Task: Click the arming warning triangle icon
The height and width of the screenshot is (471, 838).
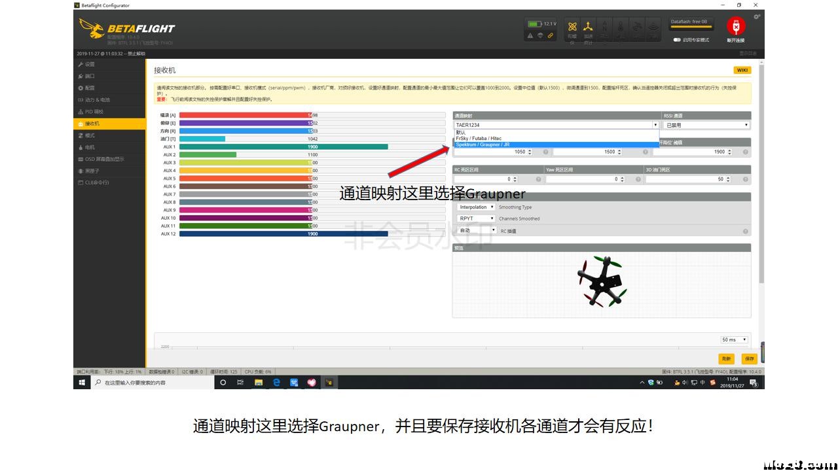Action: coord(530,36)
